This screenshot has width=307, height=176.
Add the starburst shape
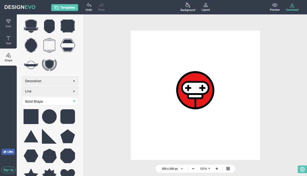49,172
